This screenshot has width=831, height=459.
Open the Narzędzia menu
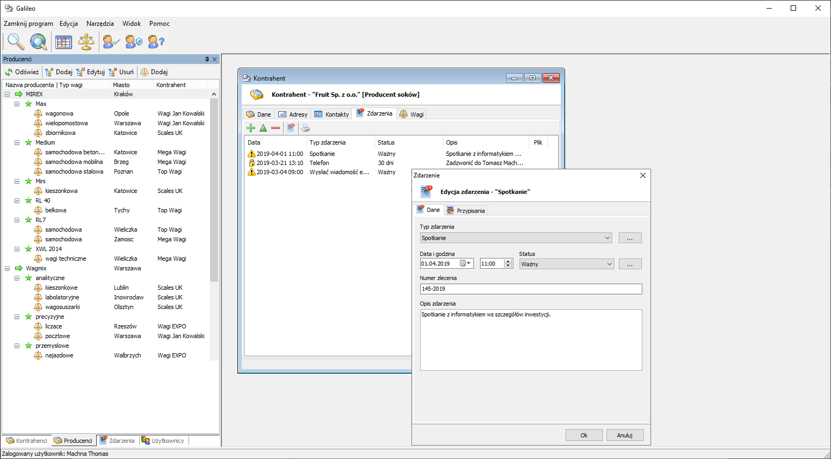pyautogui.click(x=100, y=24)
